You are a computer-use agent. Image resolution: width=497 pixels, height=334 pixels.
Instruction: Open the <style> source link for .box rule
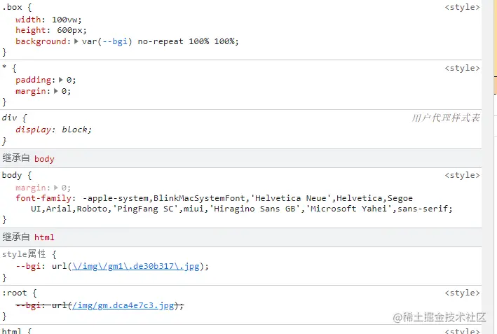tap(462, 7)
